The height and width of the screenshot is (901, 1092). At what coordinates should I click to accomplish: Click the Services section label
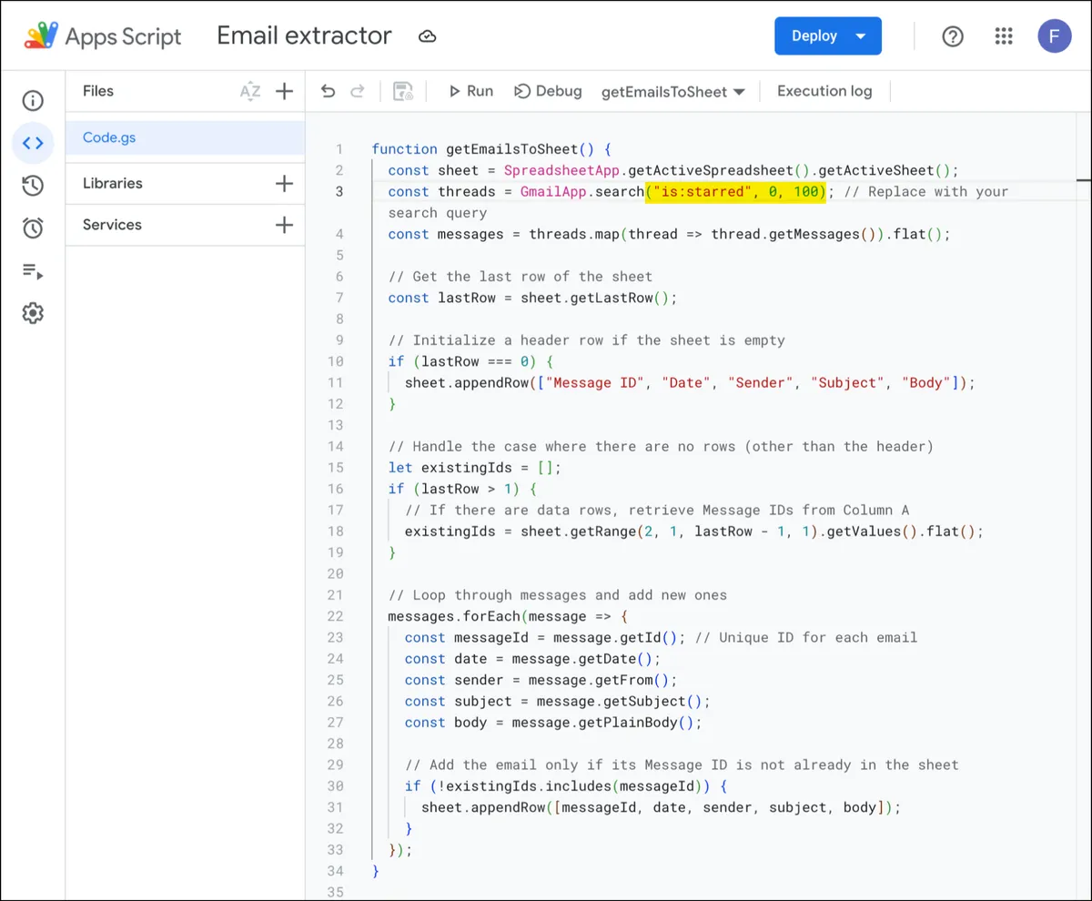coord(112,225)
